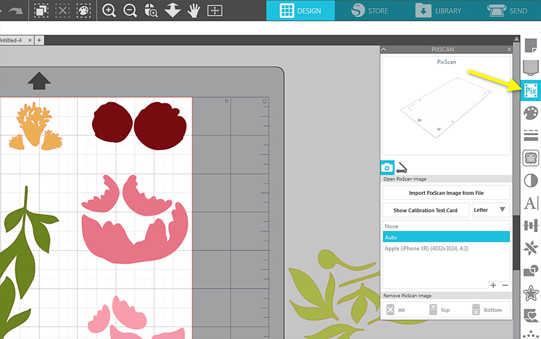Image resolution: width=541 pixels, height=339 pixels.
Task: Click the Fit to Page icon
Action: pos(214,11)
